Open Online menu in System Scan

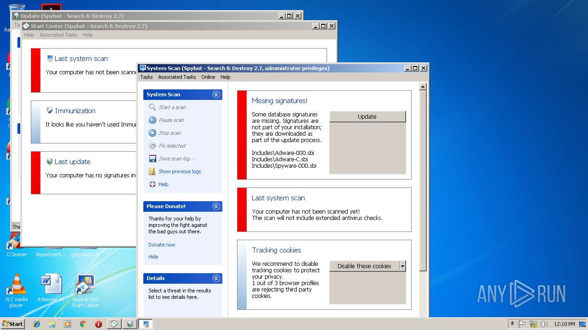coord(208,77)
